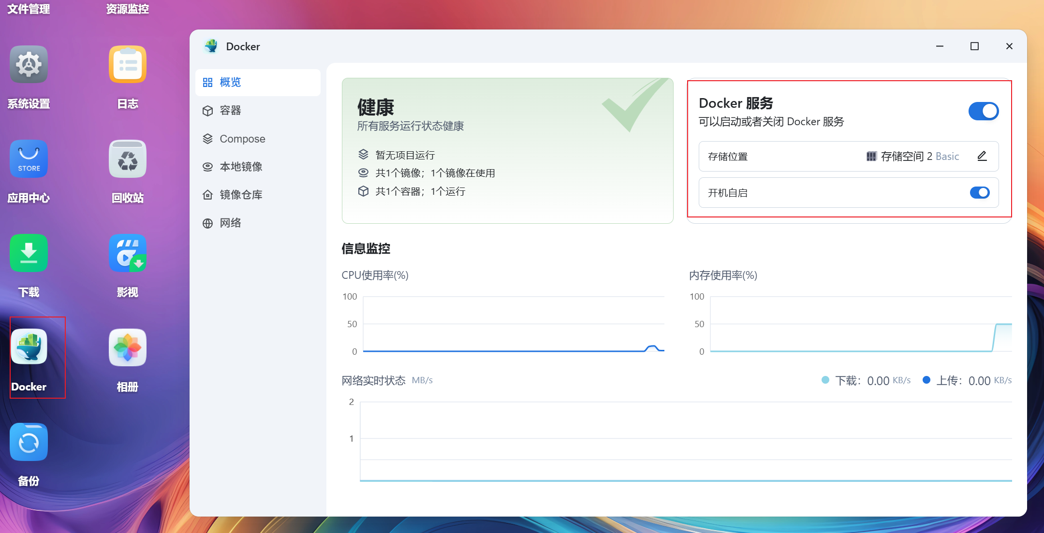This screenshot has width=1044, height=533.
Task: Click the pencil icon to edit storage location
Action: [x=982, y=156]
